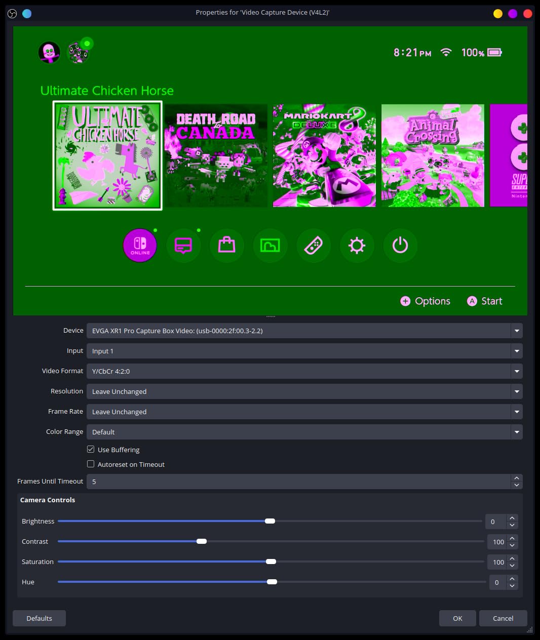Open the Controllers icon in preview
Viewport: 540px width, 640px height.
314,246
